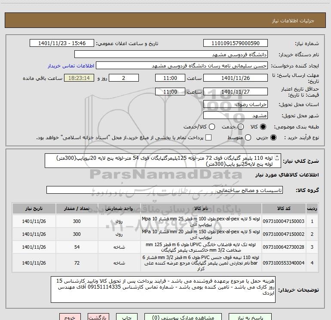The image size is (331, 320).
Task: Click quantity 54 in row 3
Action: click(77, 247)
